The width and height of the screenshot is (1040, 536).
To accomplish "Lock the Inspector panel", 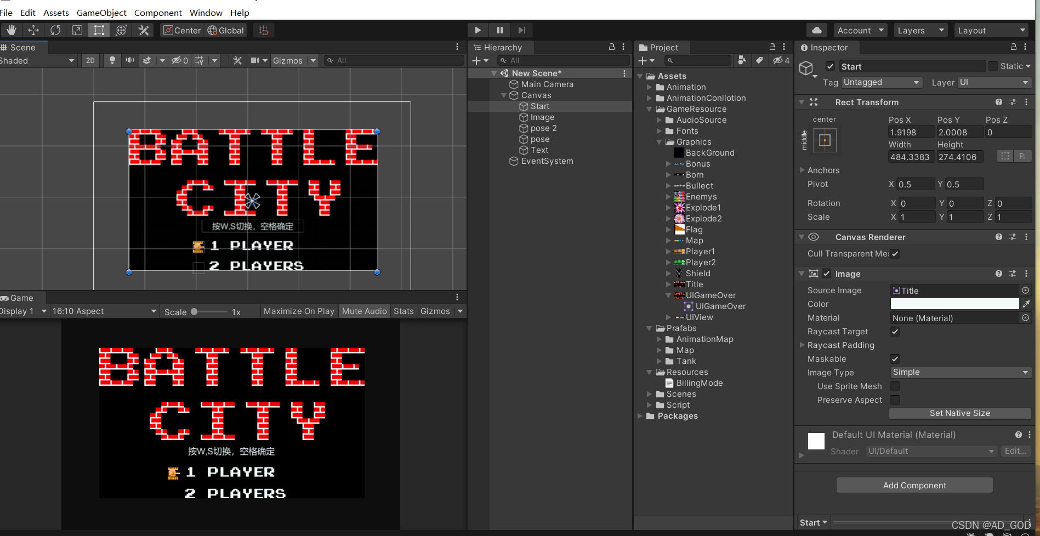I will pyautogui.click(x=1014, y=47).
